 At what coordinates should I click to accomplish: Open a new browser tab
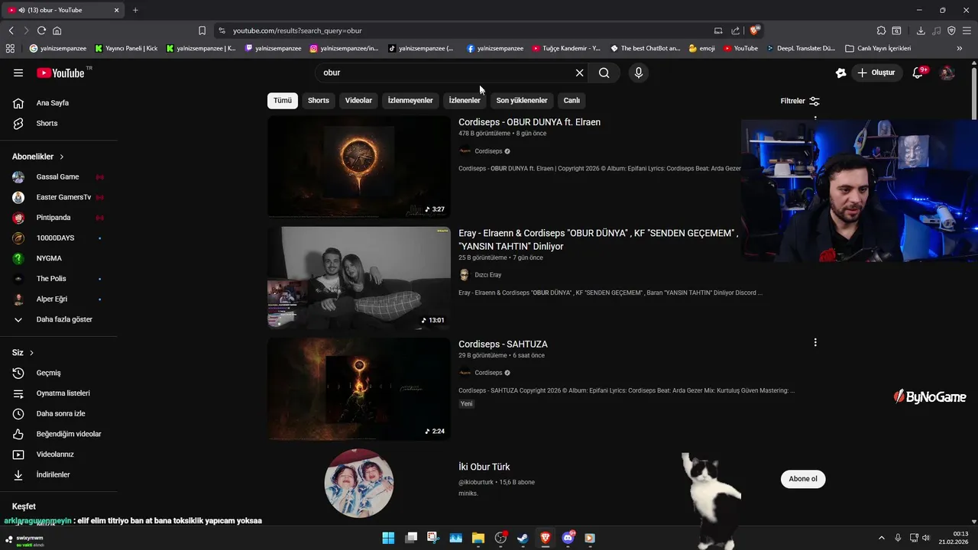[x=135, y=10]
